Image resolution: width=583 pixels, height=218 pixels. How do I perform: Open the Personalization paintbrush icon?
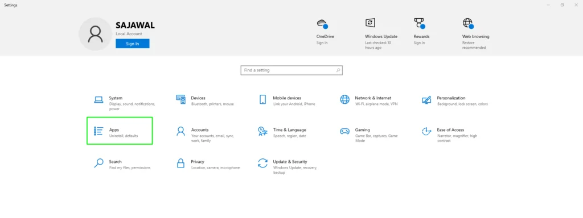[x=426, y=100]
